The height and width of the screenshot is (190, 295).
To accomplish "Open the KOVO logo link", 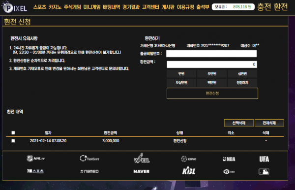I will pyautogui.click(x=188, y=159).
